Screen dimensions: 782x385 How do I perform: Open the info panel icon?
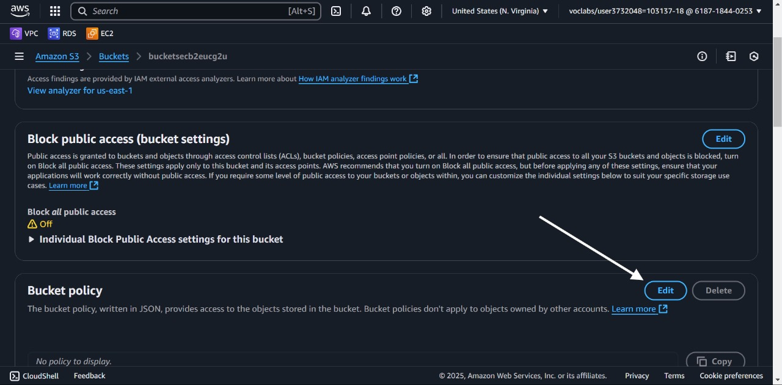point(702,56)
